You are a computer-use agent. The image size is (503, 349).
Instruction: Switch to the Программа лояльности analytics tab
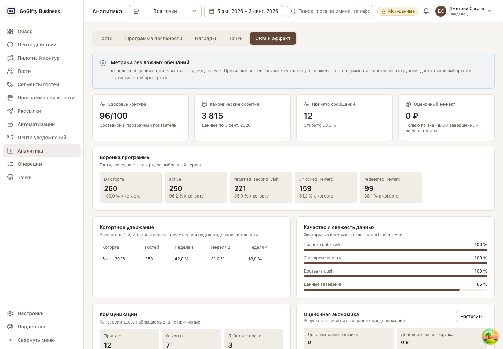pyautogui.click(x=154, y=38)
